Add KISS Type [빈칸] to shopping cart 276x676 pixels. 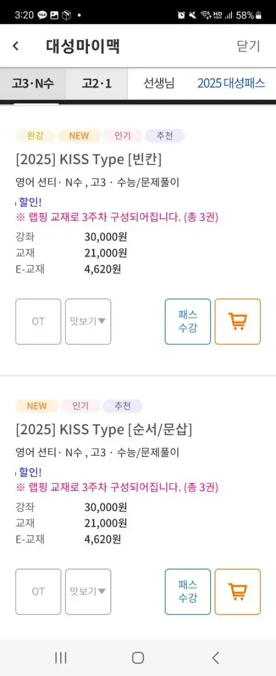tap(238, 322)
